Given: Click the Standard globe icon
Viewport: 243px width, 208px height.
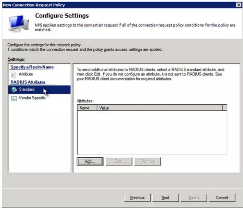Looking at the screenshot, I should pos(14,89).
